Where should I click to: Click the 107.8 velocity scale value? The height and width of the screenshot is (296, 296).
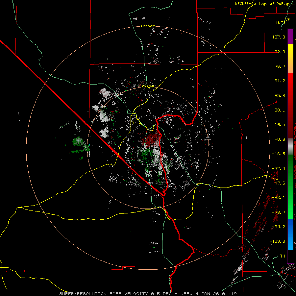tap(279, 37)
